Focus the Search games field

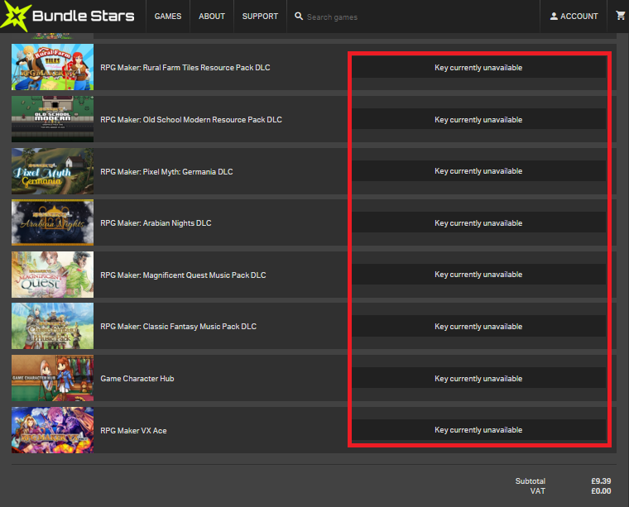point(348,17)
